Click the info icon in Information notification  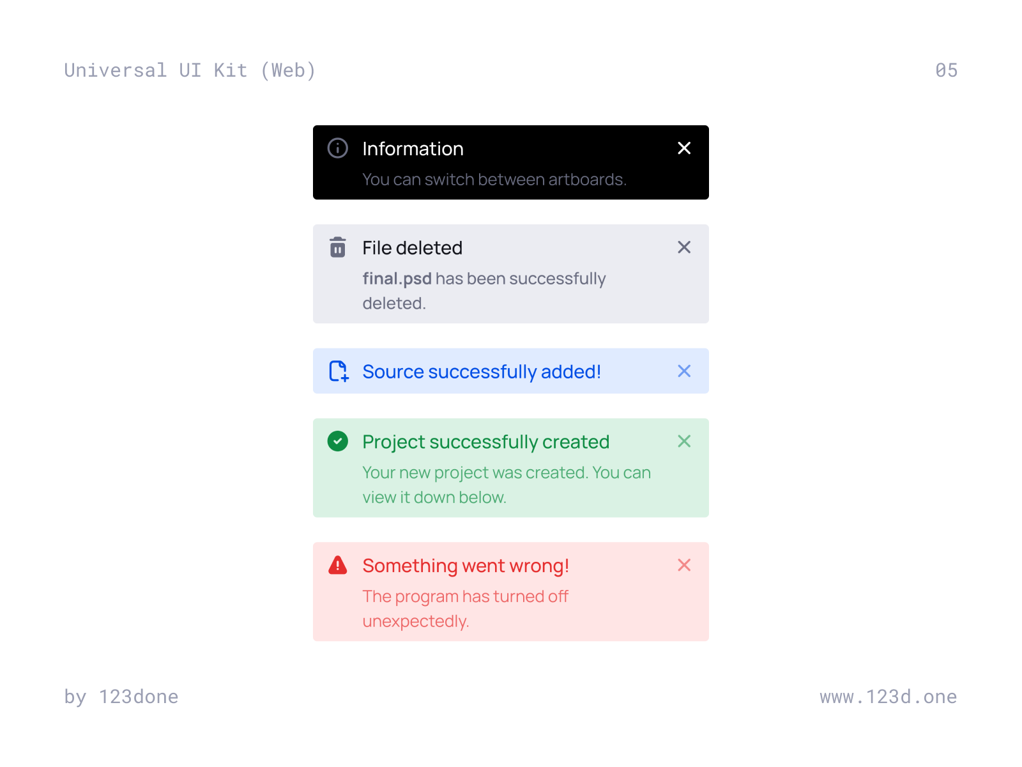[338, 148]
